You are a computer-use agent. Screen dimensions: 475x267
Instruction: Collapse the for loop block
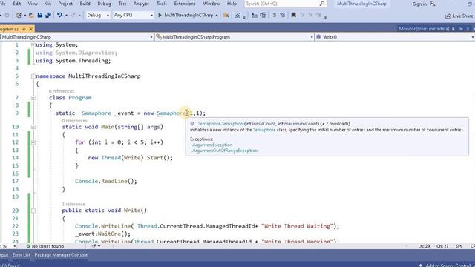point(33,142)
